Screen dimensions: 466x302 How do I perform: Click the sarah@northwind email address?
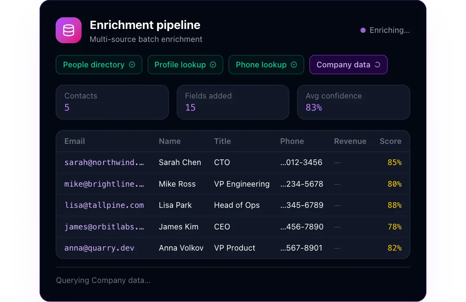(x=104, y=162)
